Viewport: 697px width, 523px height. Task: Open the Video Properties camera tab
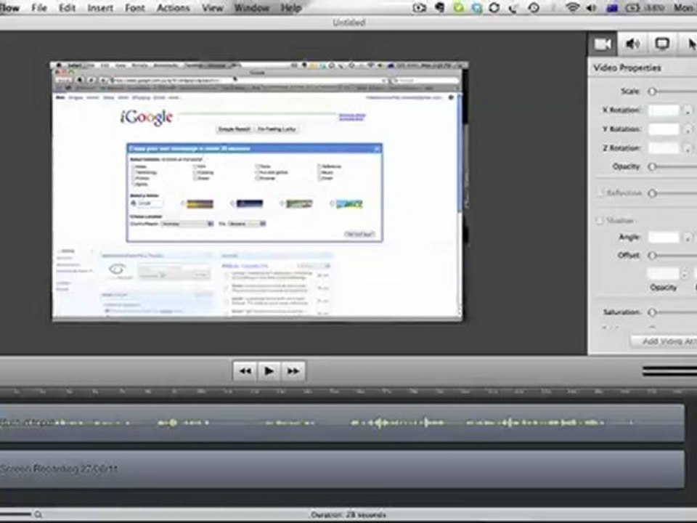click(x=603, y=44)
